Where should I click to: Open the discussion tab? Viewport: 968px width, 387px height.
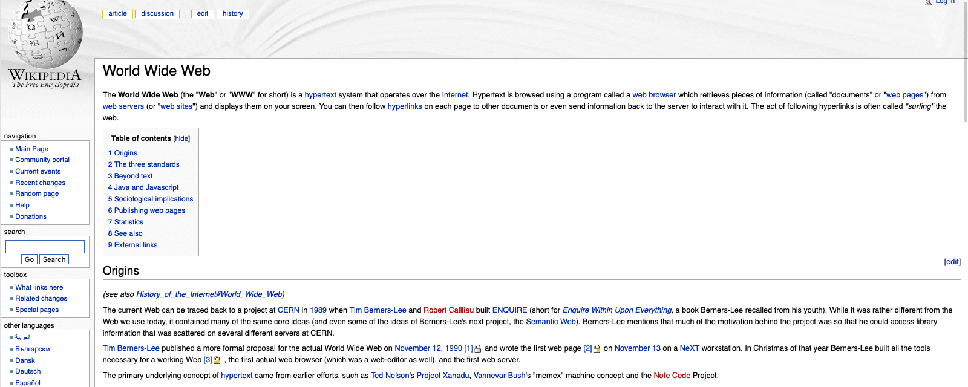(x=157, y=13)
